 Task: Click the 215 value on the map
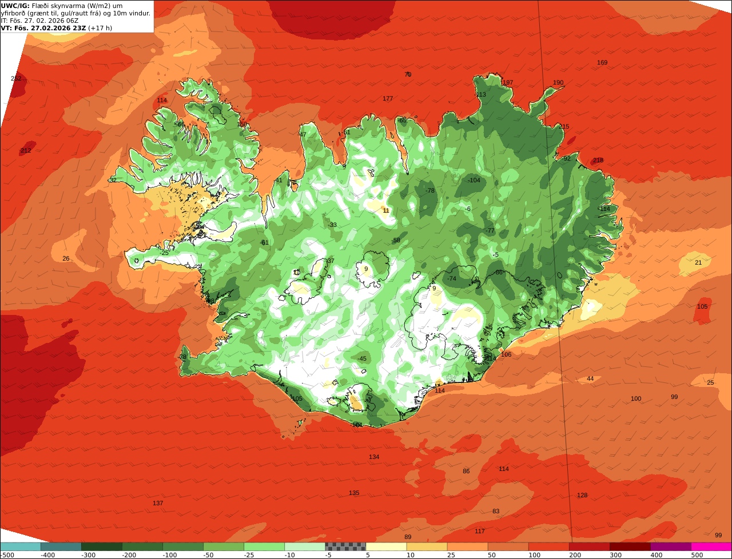[x=564, y=126]
